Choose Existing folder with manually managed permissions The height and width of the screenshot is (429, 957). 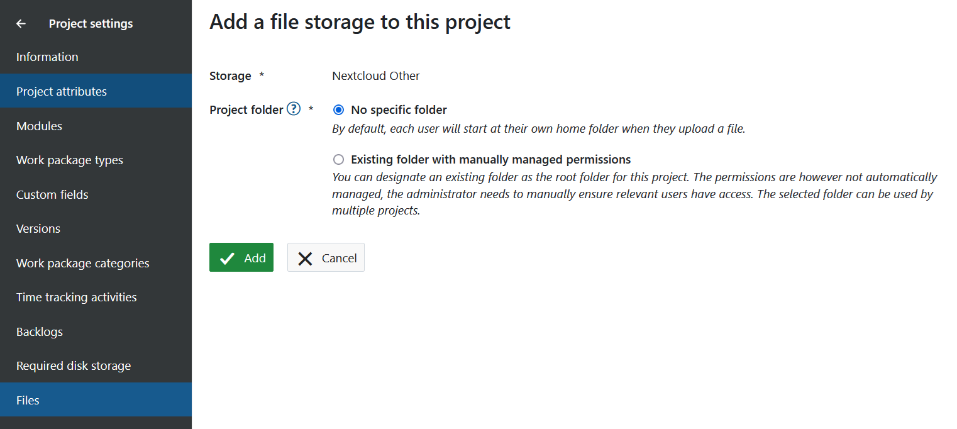339,160
